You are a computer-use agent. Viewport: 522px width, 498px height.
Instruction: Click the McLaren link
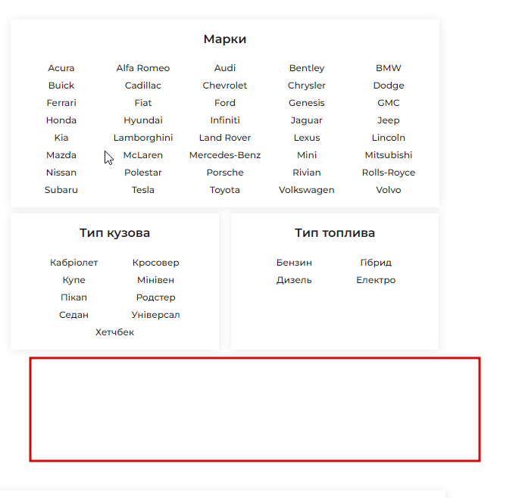(x=143, y=155)
